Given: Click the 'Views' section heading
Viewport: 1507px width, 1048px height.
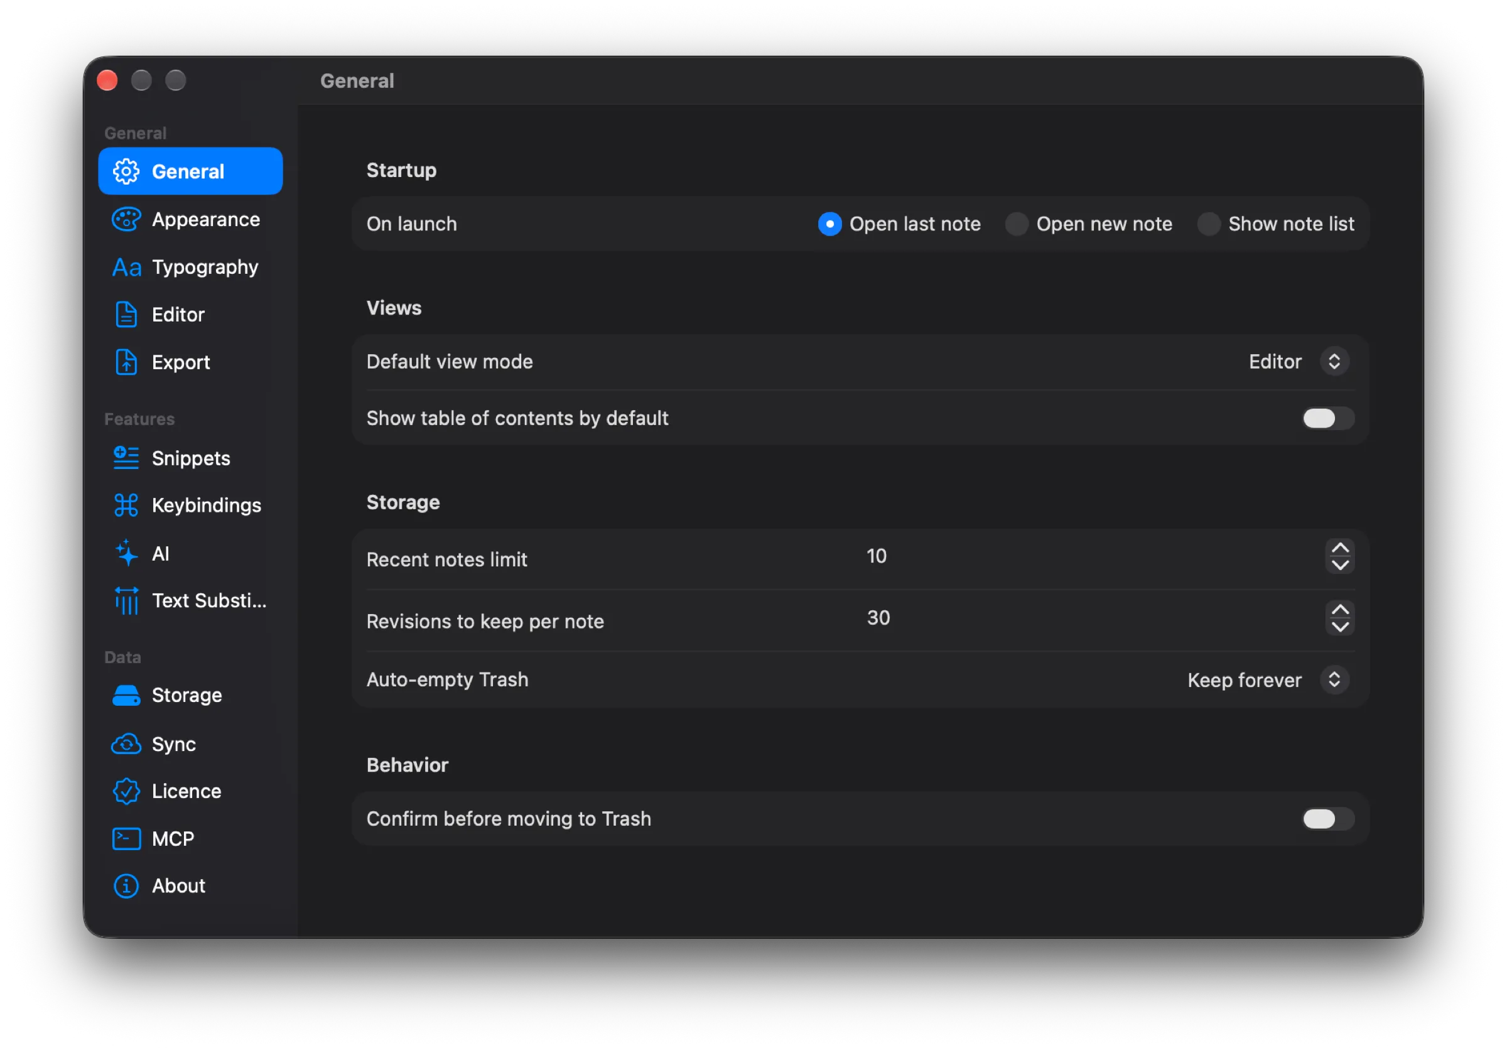Looking at the screenshot, I should pyautogui.click(x=394, y=308).
